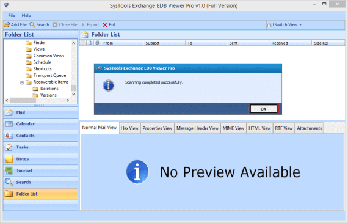Open the Calendar navigation pane
This screenshot has height=223, width=348.
40,124
